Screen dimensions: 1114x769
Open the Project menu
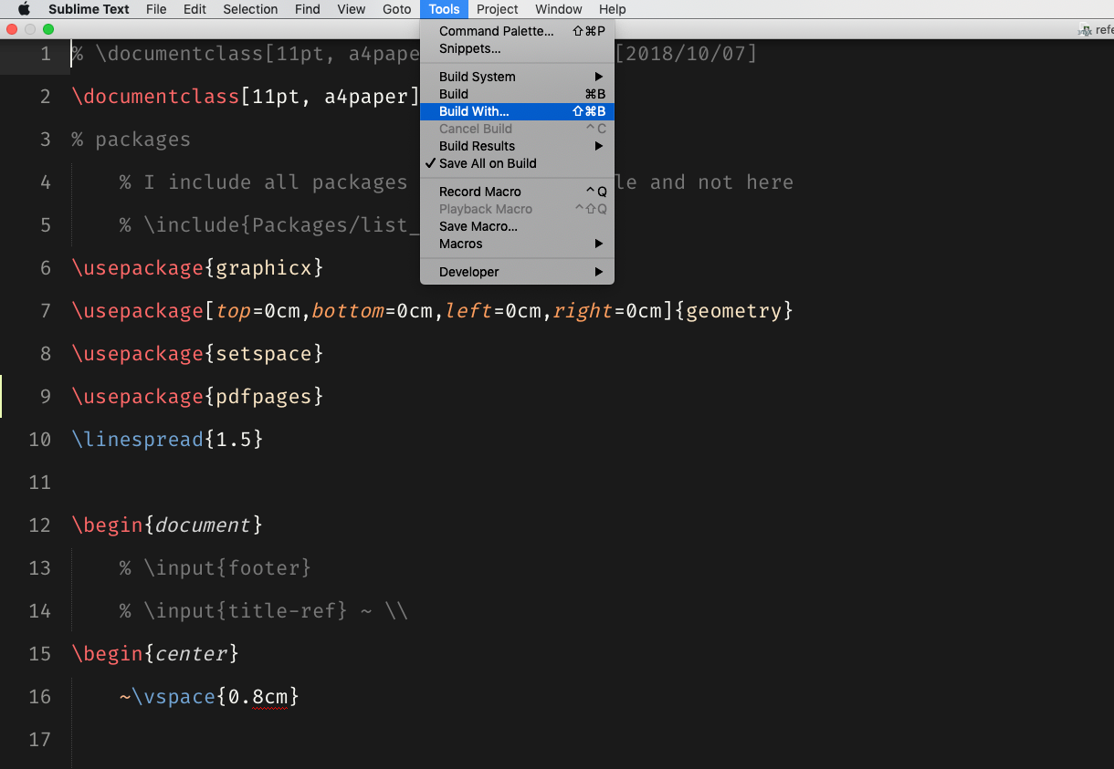click(498, 9)
